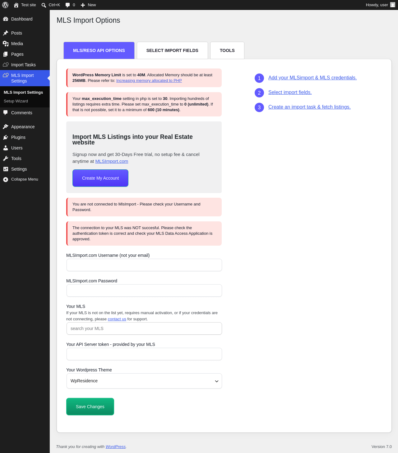Click the Collapse Menu arrow icon
Image resolution: width=398 pixels, height=453 pixels.
click(6, 179)
